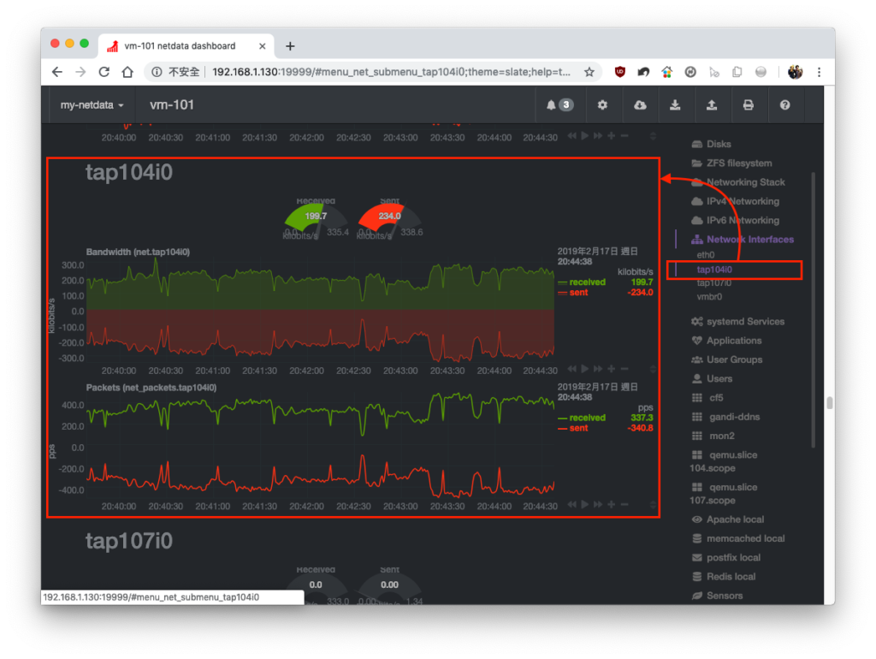Jump to the Applications section
This screenshot has width=876, height=659.
727,341
